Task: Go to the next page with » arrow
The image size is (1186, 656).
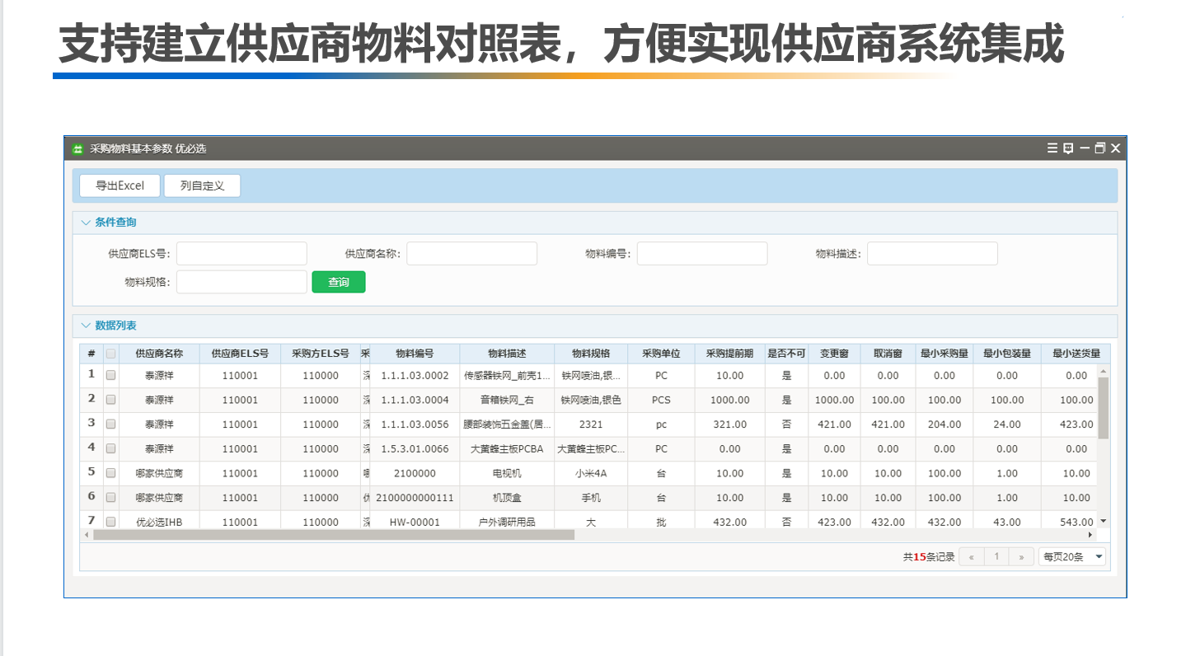Action: (1021, 557)
